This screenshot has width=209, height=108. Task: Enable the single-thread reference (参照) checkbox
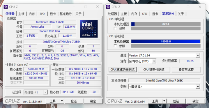coord(115,29)
